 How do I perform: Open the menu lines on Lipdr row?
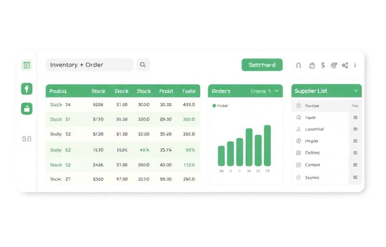pyautogui.click(x=355, y=118)
